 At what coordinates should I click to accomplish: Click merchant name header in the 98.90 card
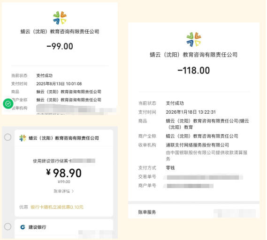coord(64,138)
